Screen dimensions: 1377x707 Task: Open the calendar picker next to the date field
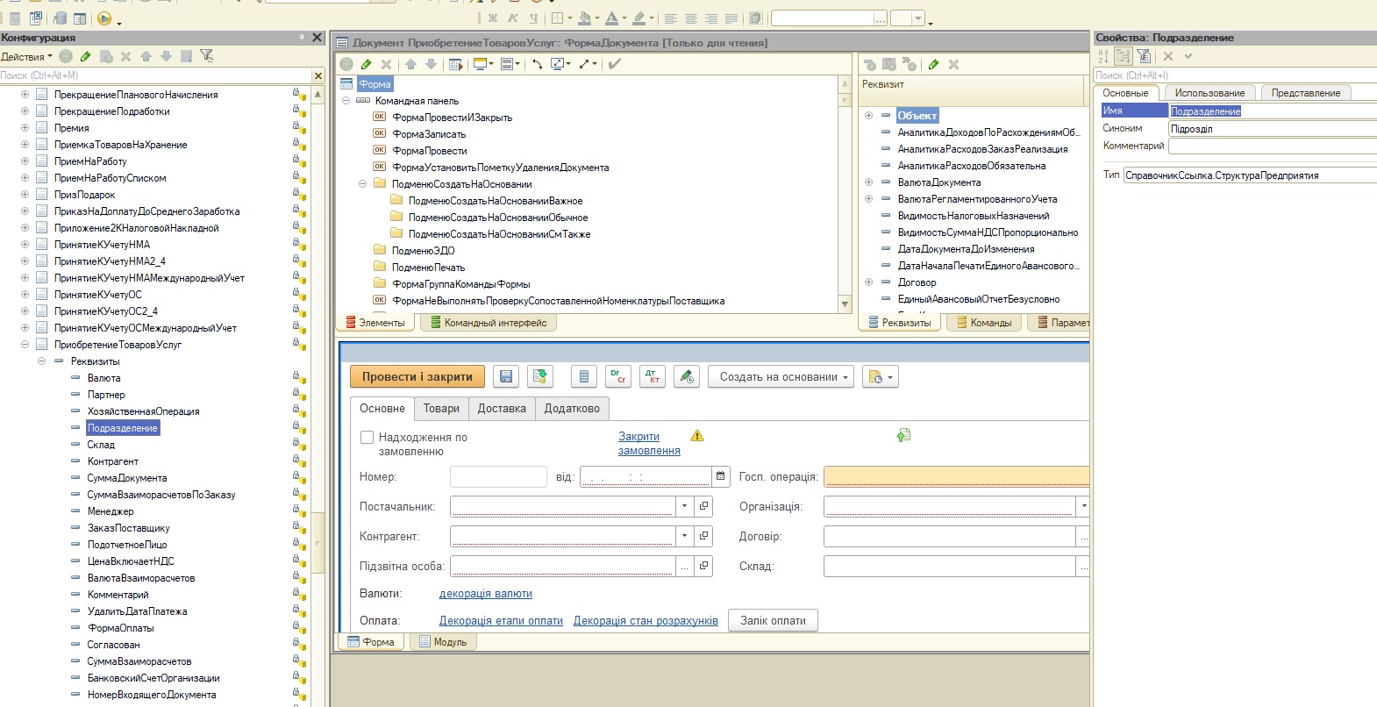click(x=721, y=476)
